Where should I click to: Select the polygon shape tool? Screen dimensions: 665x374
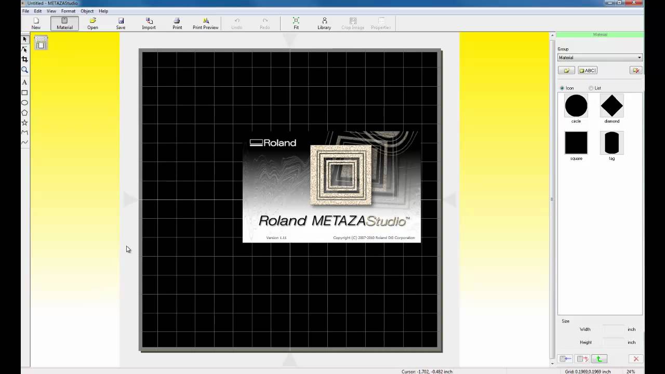[x=24, y=113]
